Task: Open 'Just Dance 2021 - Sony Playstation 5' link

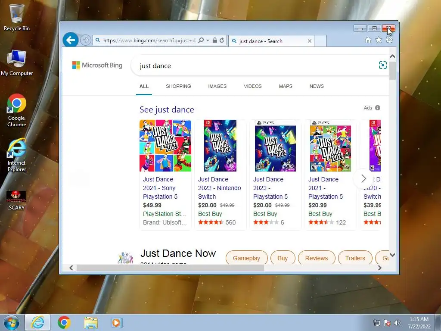Action: pos(160,188)
